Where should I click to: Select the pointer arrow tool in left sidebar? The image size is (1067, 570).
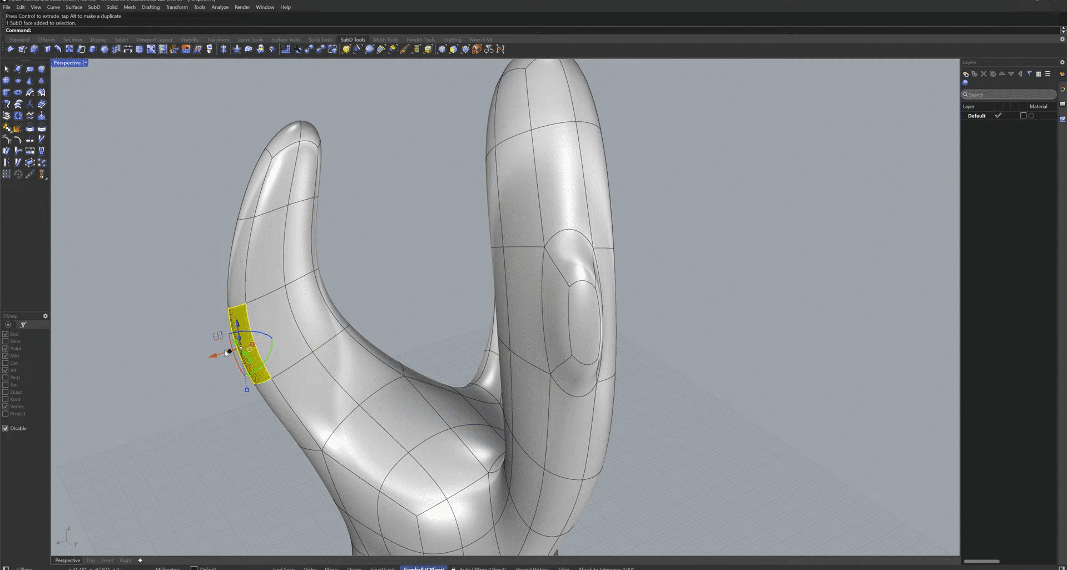[6, 69]
